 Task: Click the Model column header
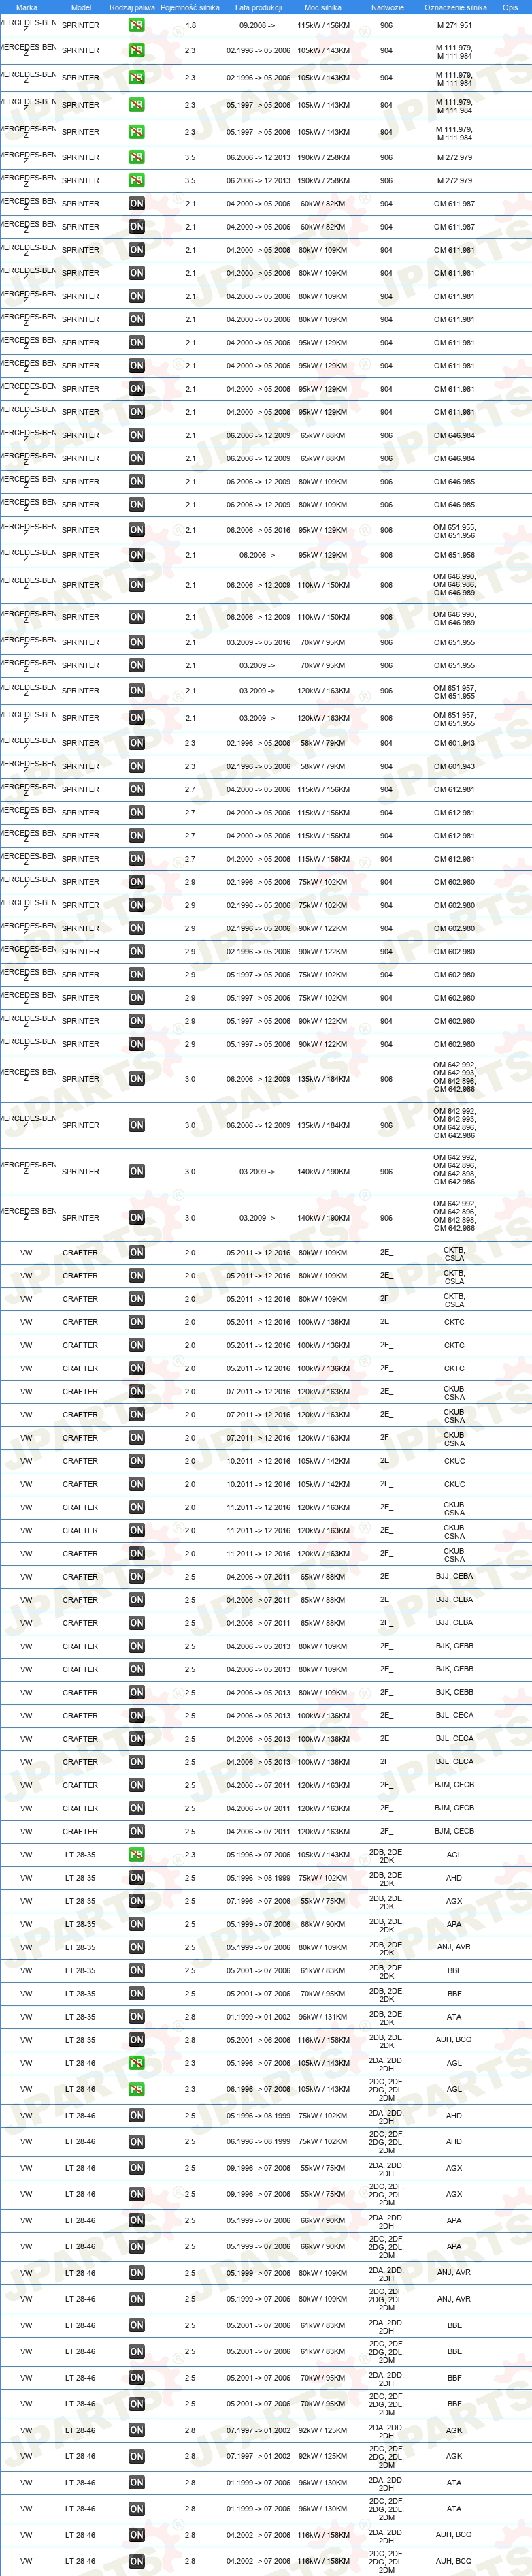pos(81,7)
